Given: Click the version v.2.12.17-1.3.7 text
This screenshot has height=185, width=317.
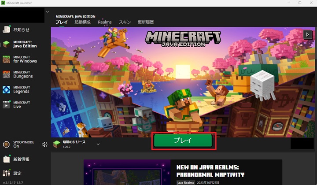Looking at the screenshot, I should [13, 182].
